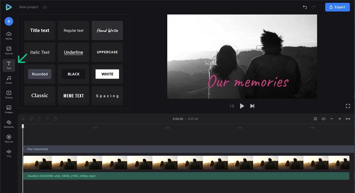
Task: Choose the Regular text style
Action: pyautogui.click(x=73, y=30)
